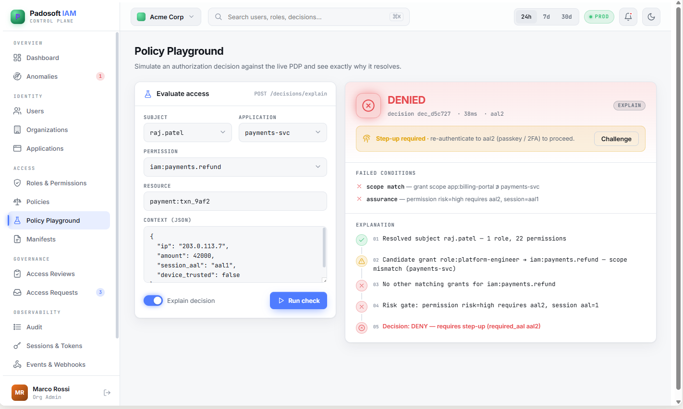
Task: Click 'Decision: DENY — requires step-up' text
Action: [x=462, y=326]
